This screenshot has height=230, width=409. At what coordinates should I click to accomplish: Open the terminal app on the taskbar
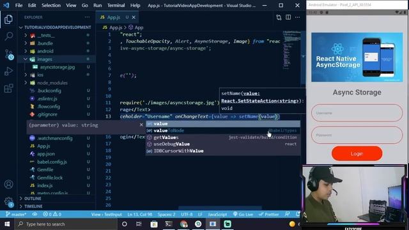pos(169,224)
